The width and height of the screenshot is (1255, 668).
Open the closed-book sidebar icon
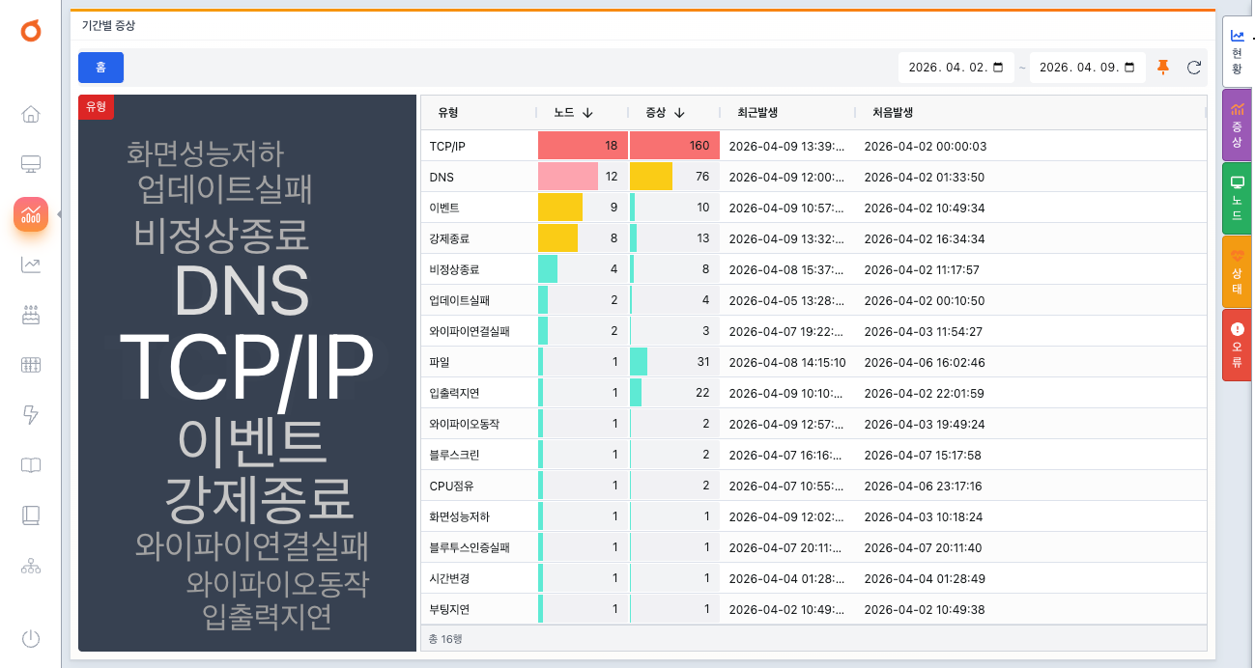pyautogui.click(x=31, y=515)
